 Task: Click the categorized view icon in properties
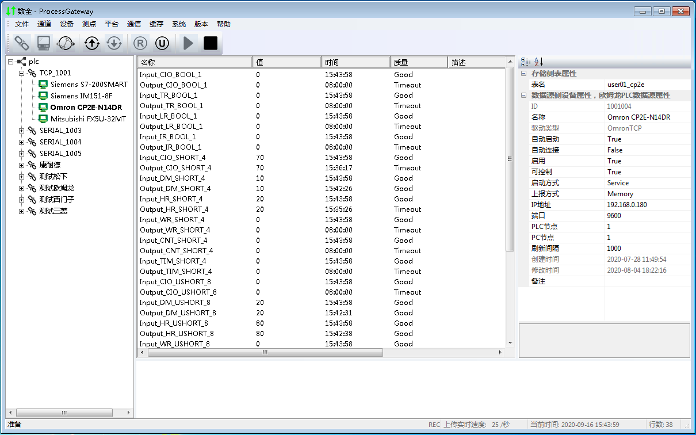click(x=526, y=62)
